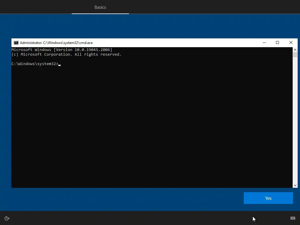Click the Microsoft Corporation copyright line
Screen dimensions: 300x225
pos(67,54)
